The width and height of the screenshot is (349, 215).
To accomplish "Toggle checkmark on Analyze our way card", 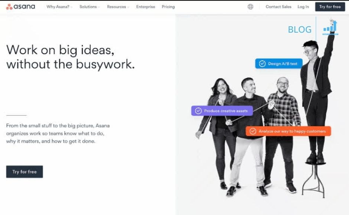I will pyautogui.click(x=253, y=131).
